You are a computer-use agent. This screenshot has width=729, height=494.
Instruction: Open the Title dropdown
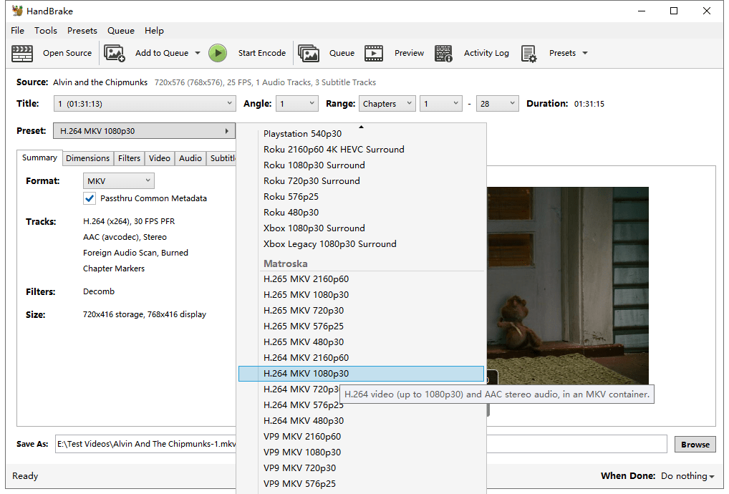coord(145,103)
